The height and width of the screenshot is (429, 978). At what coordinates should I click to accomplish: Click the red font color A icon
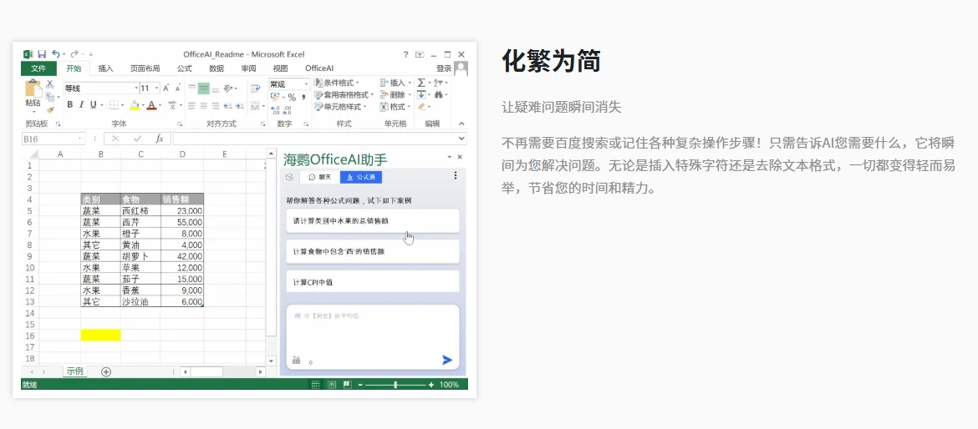151,105
